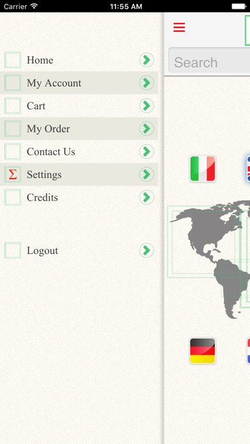This screenshot has width=250, height=444.
Task: Click the green arrow next to Logout
Action: (x=147, y=251)
